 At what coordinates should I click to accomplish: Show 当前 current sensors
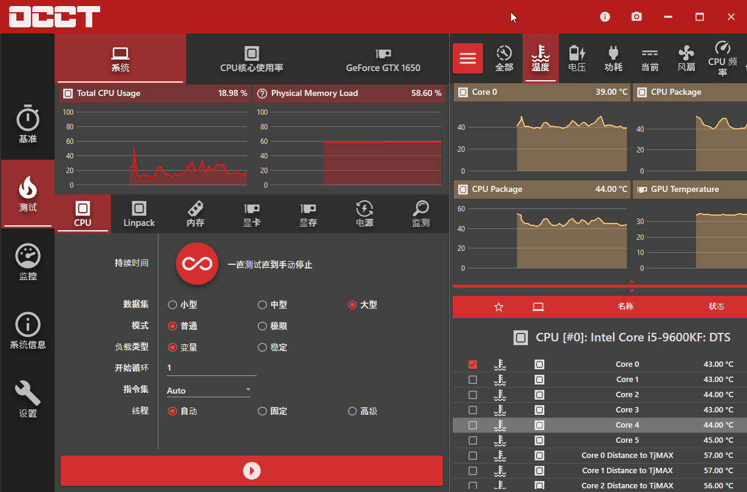coord(650,58)
